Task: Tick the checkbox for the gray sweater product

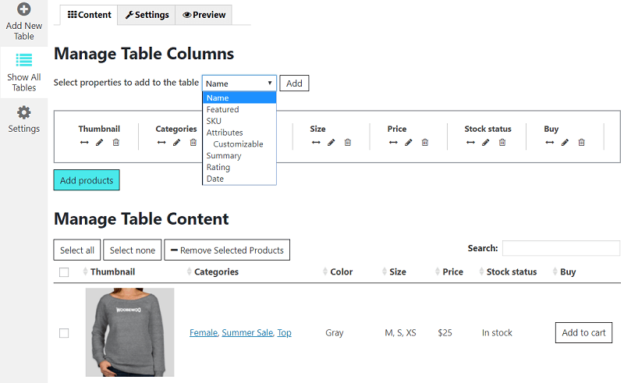Action: click(x=64, y=333)
